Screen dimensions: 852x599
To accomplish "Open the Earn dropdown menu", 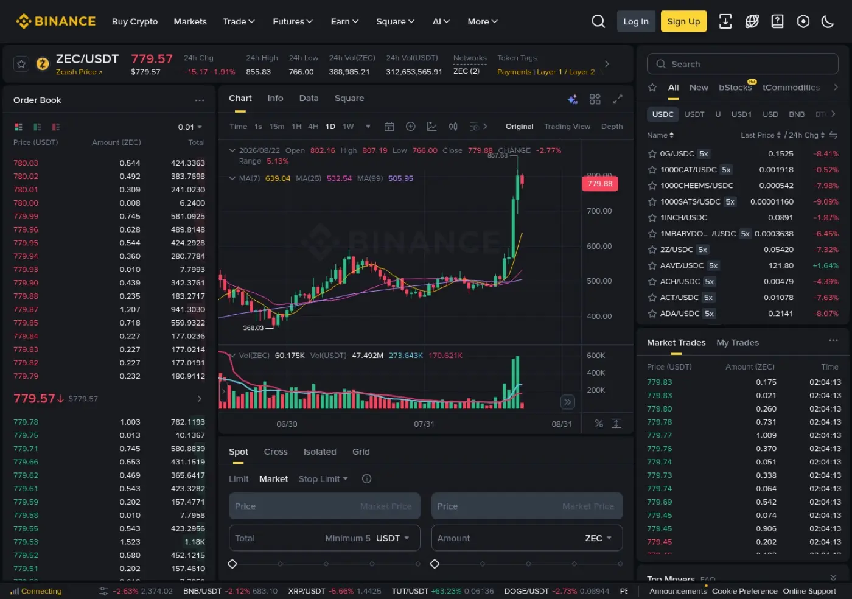I will 344,21.
